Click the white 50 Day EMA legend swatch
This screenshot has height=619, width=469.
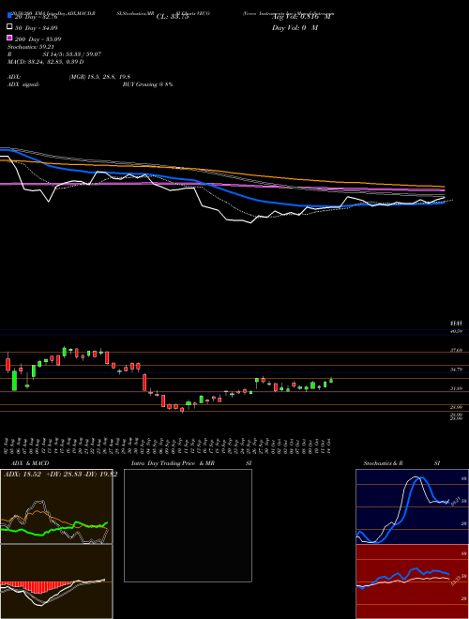9,27
